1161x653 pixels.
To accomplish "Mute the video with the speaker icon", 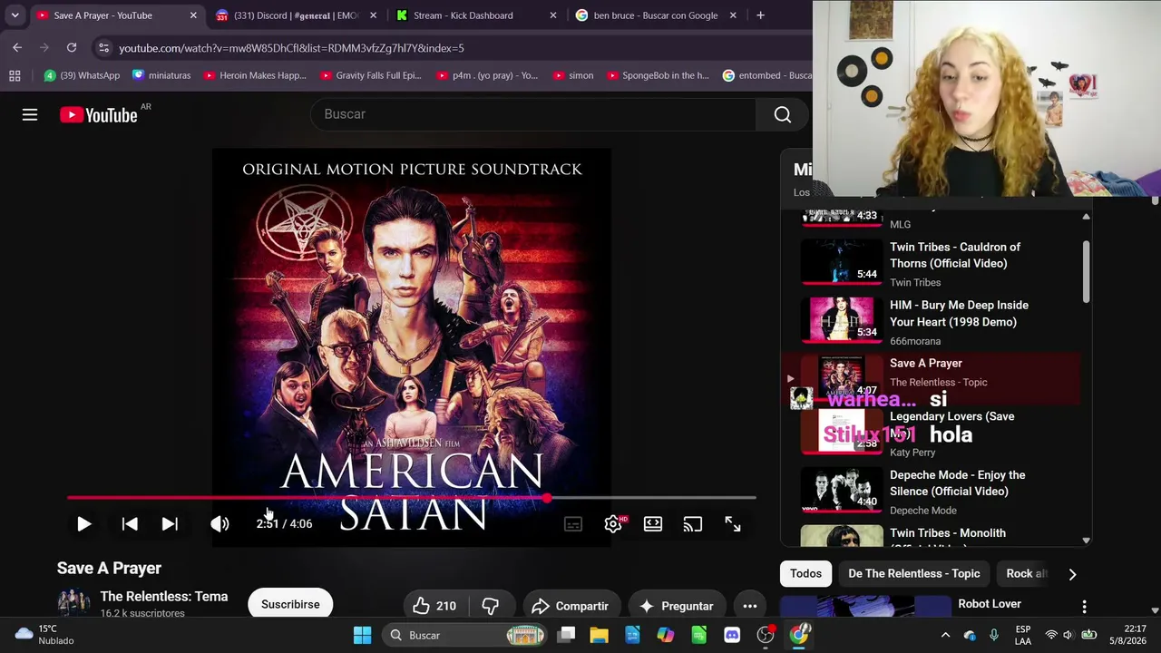I will (x=220, y=523).
